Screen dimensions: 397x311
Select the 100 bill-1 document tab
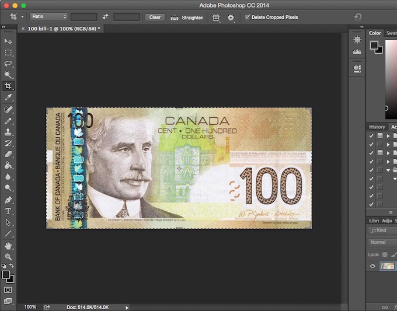tap(62, 29)
